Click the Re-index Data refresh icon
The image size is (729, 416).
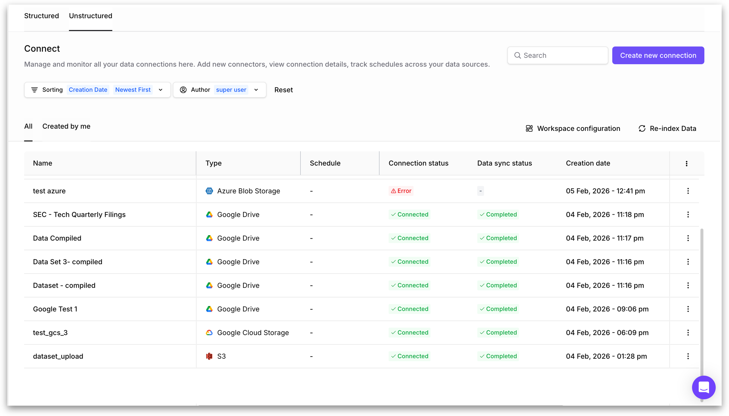tap(642, 128)
